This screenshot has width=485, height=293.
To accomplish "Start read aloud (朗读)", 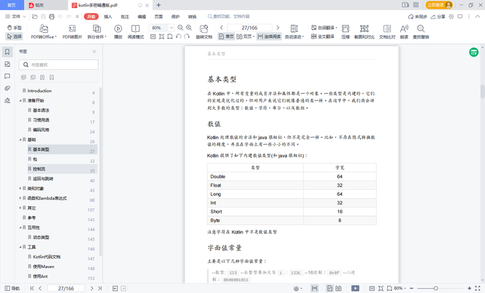I will 404,32.
